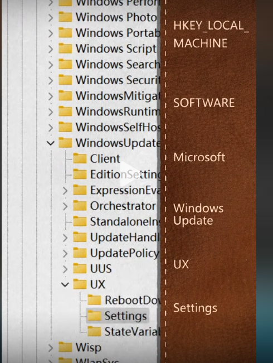The height and width of the screenshot is (363, 273).
Task: Expand the ExpressionEva key chevron
Action: (65, 191)
